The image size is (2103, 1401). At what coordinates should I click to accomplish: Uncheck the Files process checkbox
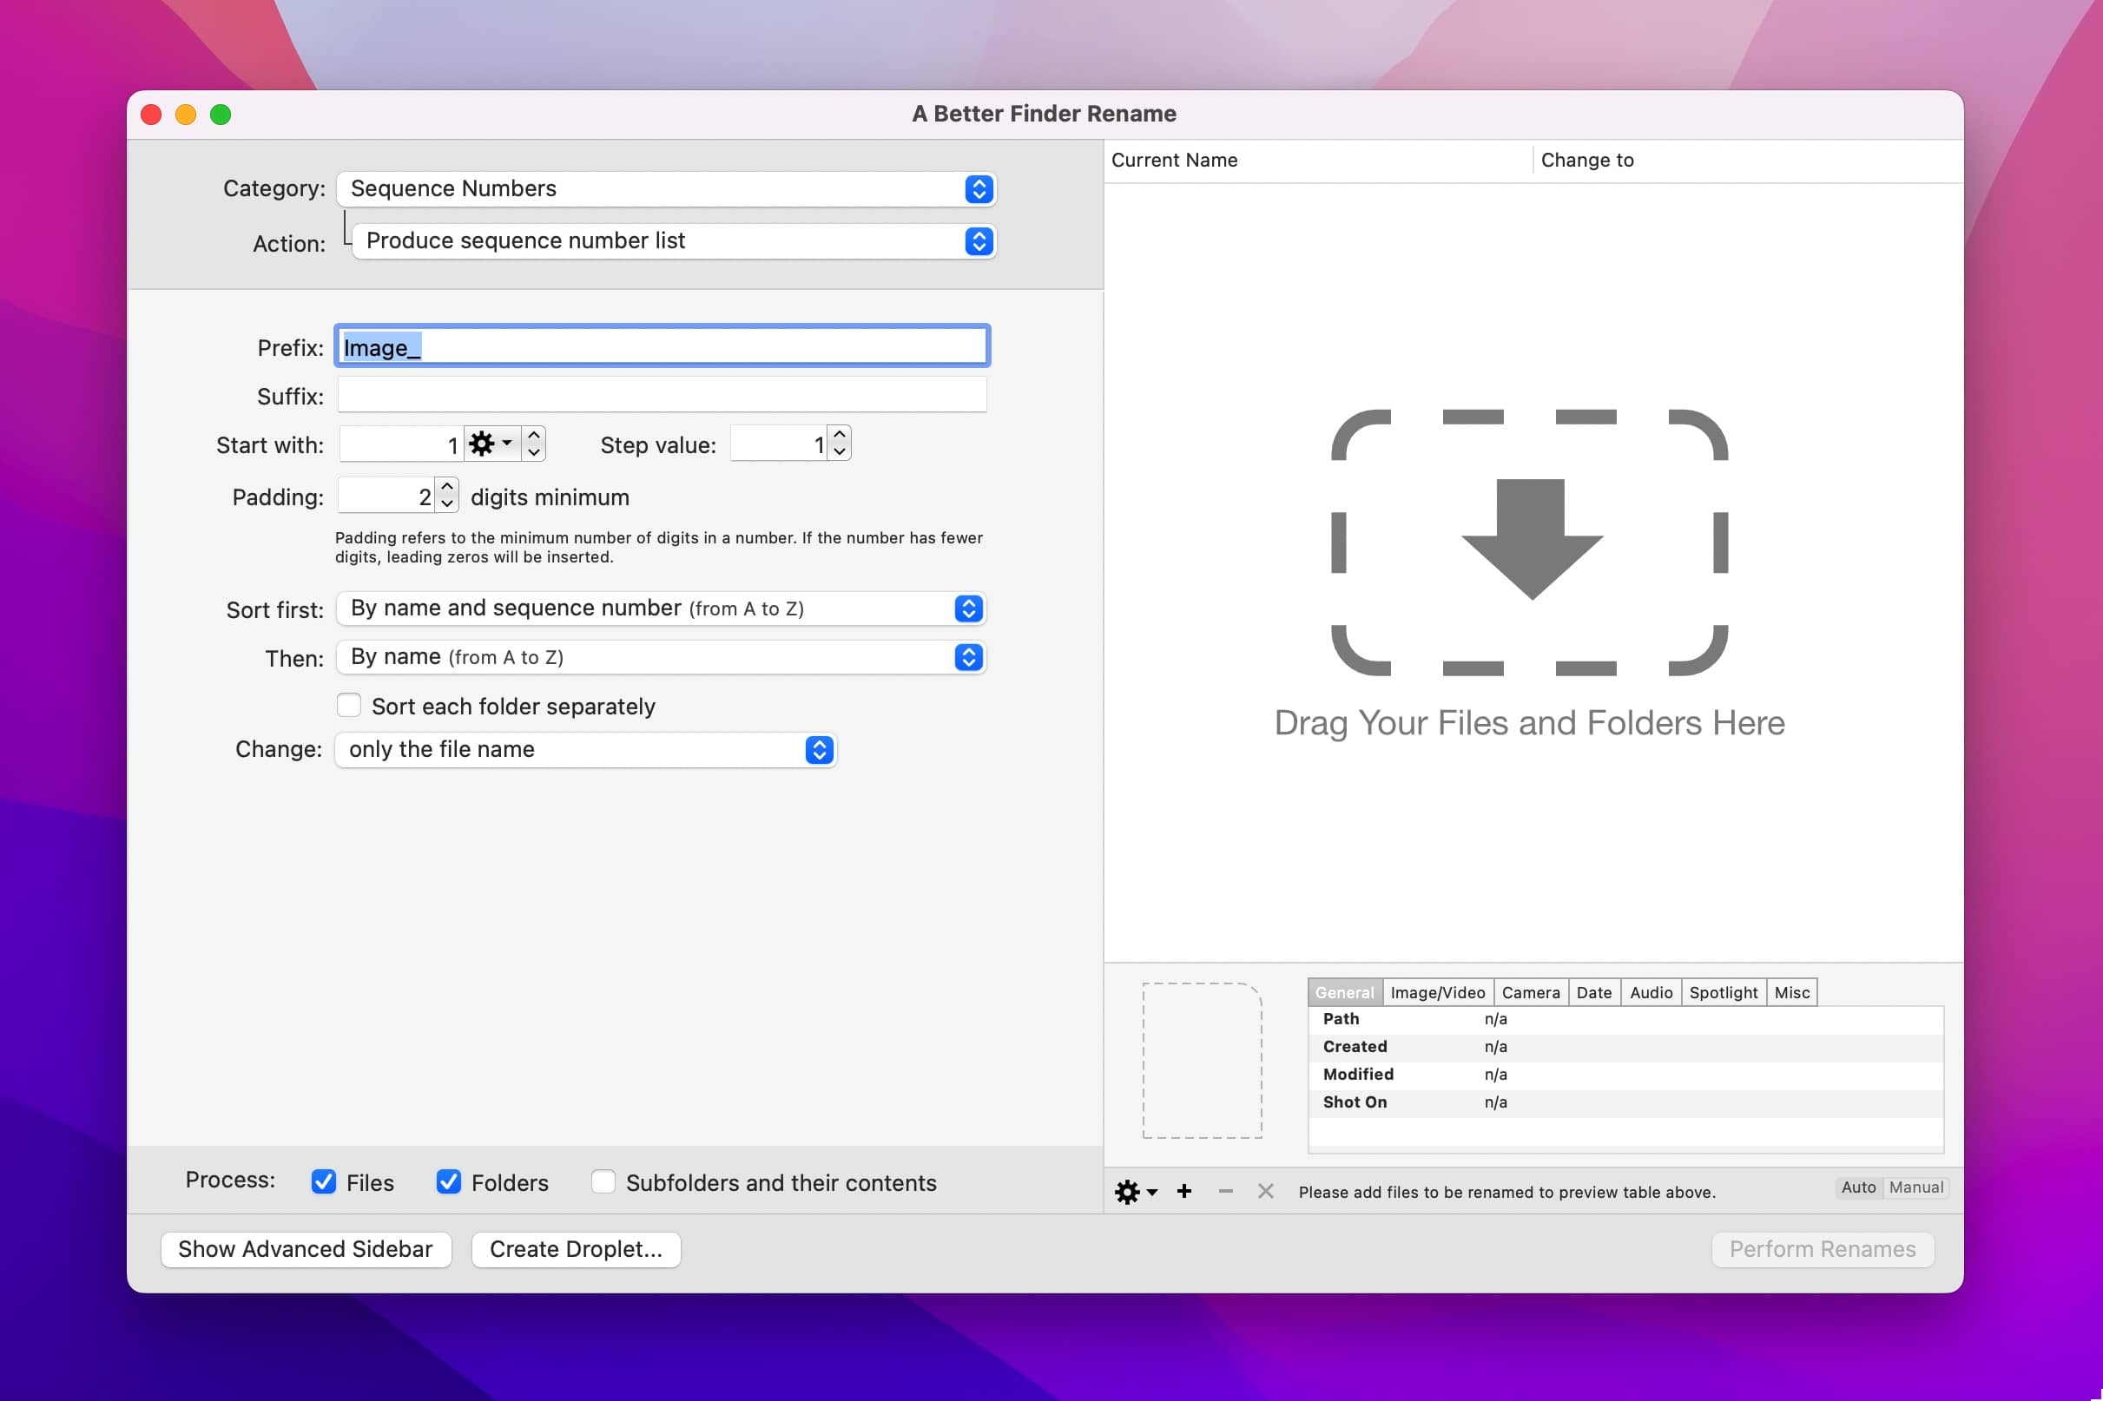(x=324, y=1182)
